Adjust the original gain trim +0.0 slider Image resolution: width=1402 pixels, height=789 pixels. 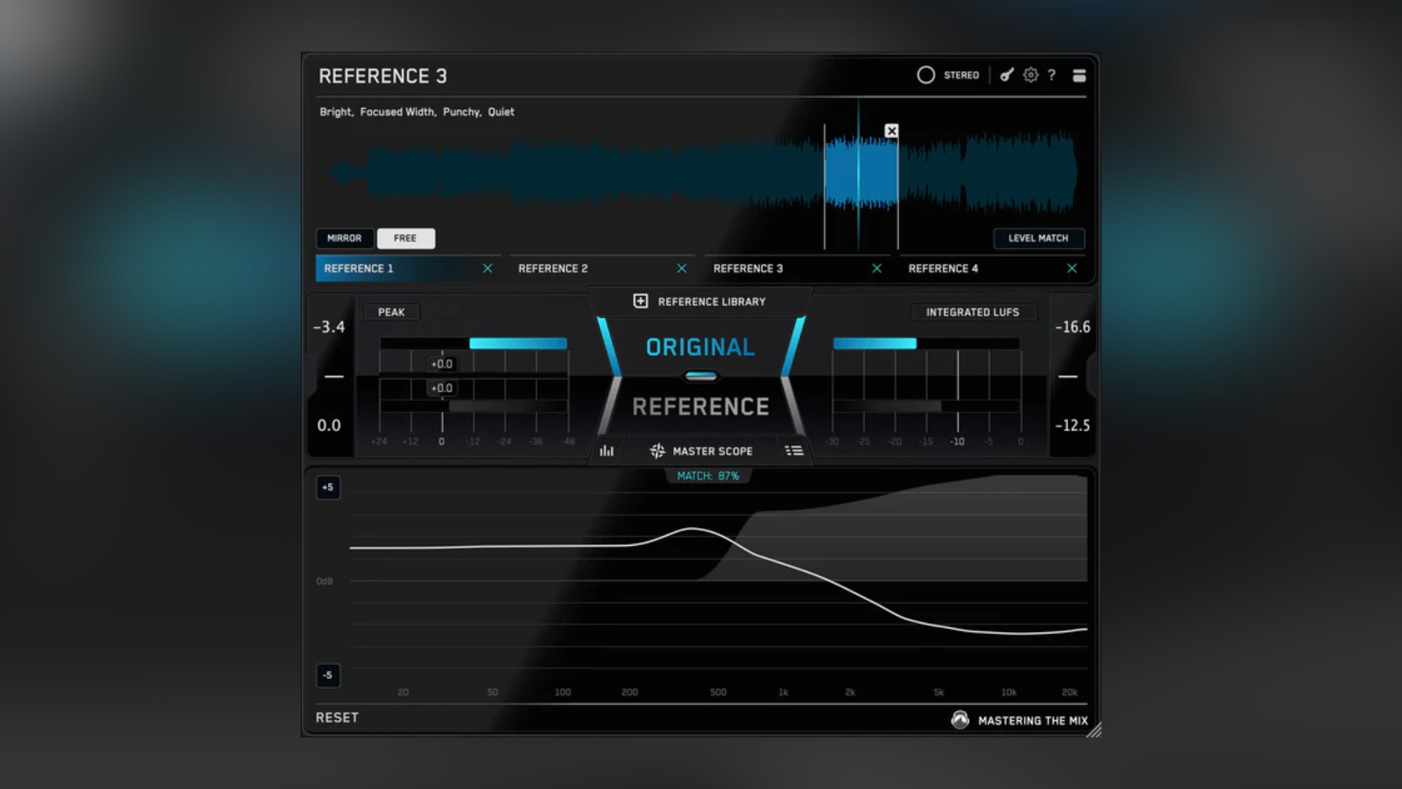tap(442, 364)
